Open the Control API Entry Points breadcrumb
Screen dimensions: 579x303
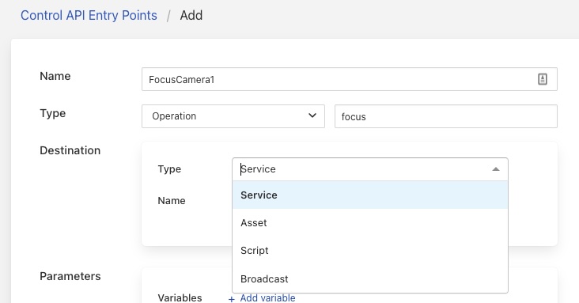coord(89,16)
